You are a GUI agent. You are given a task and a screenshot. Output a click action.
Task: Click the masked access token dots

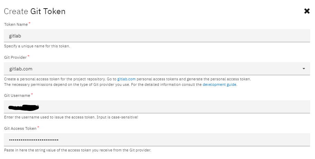pyautogui.click(x=34, y=140)
